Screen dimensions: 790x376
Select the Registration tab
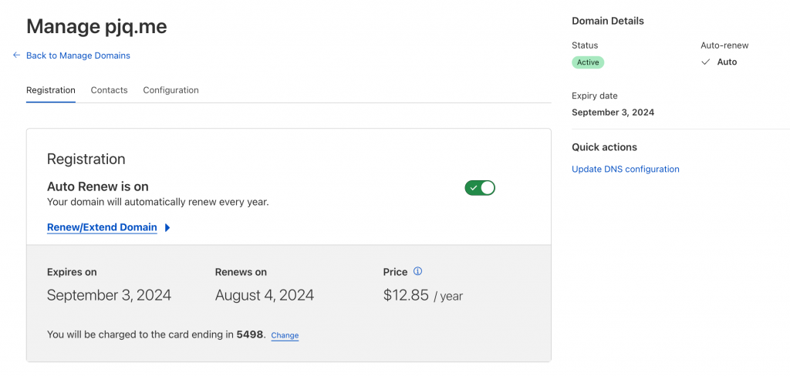(51, 90)
